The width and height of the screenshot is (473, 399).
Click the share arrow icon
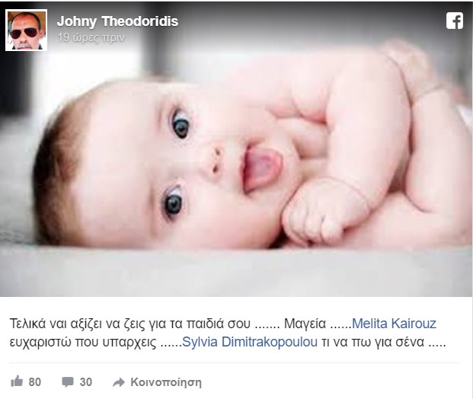119,382
